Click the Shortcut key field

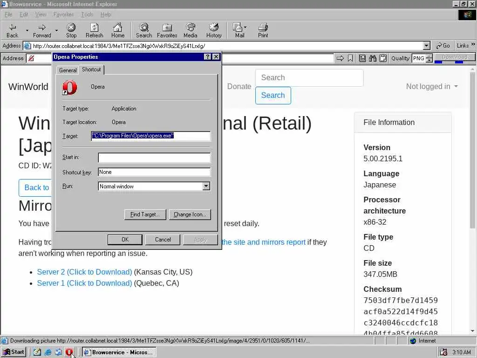coord(154,172)
